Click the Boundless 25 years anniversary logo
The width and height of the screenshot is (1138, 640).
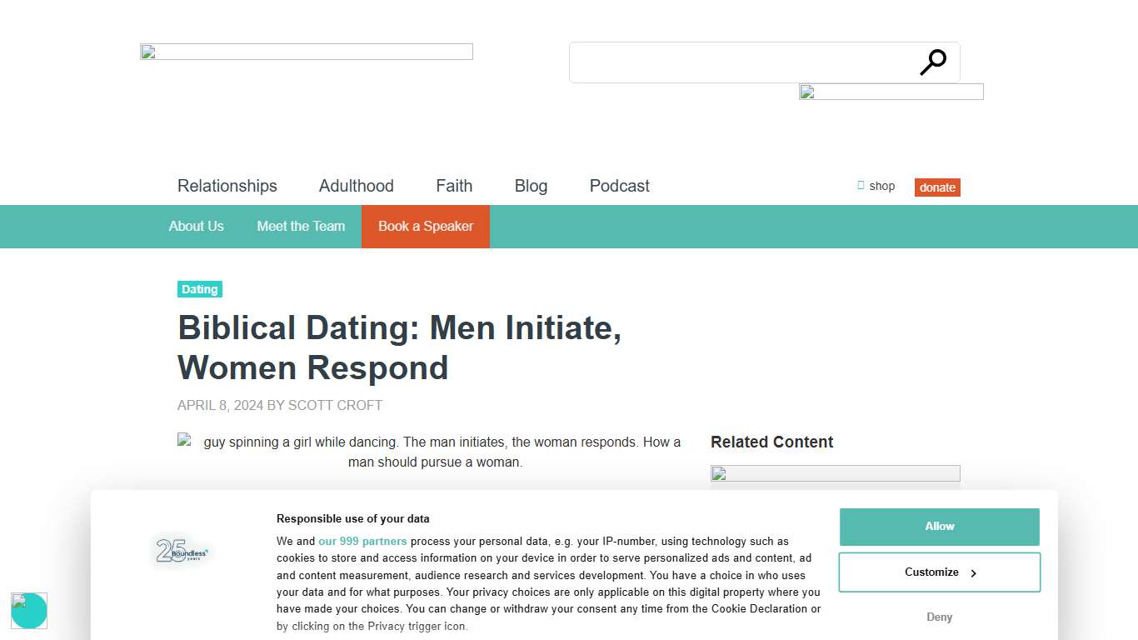(x=181, y=551)
